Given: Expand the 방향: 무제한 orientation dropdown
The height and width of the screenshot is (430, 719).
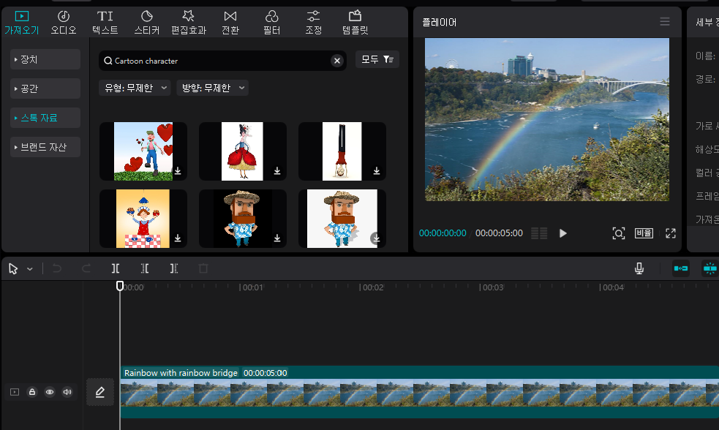Looking at the screenshot, I should pyautogui.click(x=212, y=88).
